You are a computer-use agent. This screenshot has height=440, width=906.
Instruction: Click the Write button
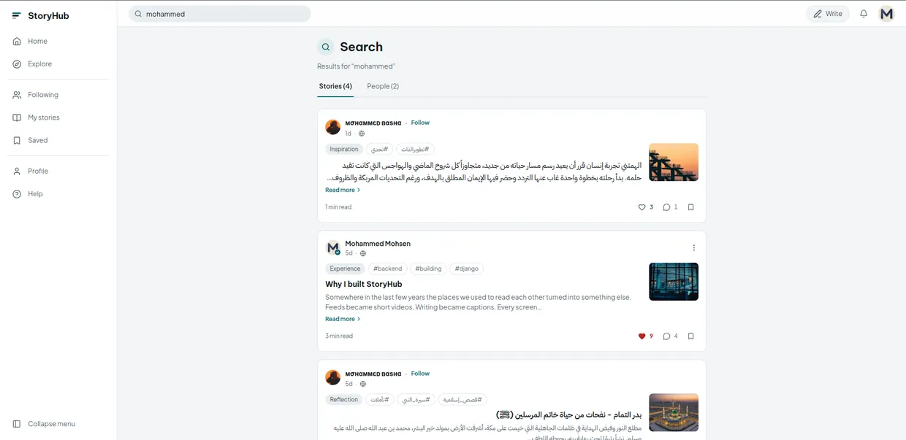pos(828,14)
